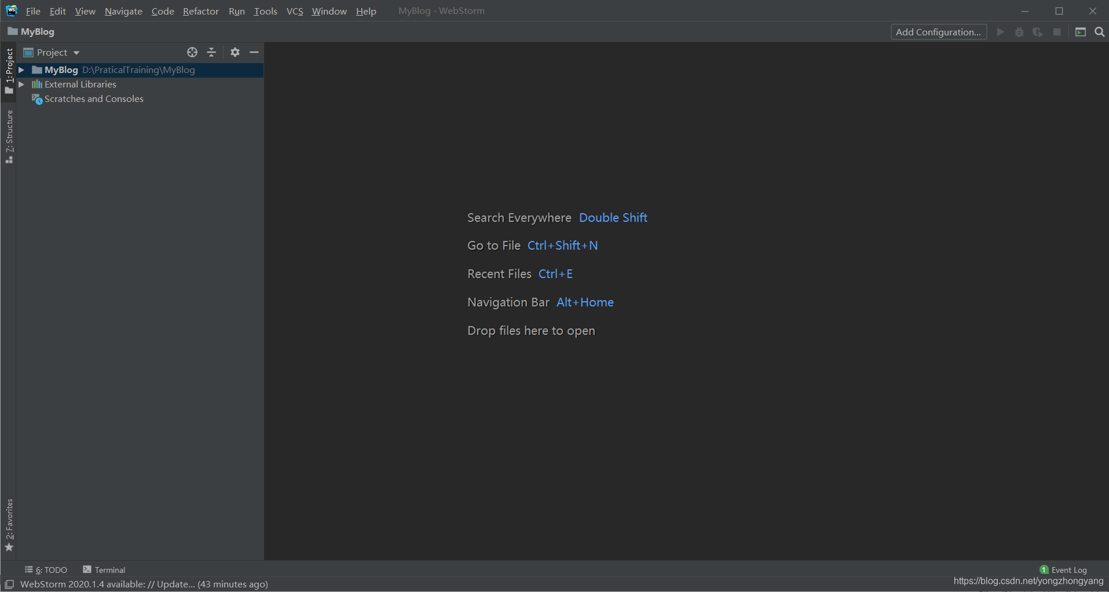The width and height of the screenshot is (1109, 592).
Task: Hide the Project tool window
Action: (x=254, y=52)
